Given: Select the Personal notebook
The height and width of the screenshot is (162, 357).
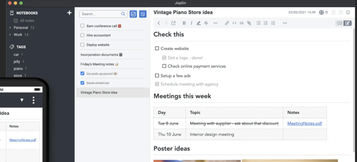Looking at the screenshot, I should 21,28.
